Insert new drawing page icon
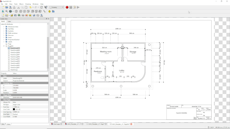 (x=3, y=15)
